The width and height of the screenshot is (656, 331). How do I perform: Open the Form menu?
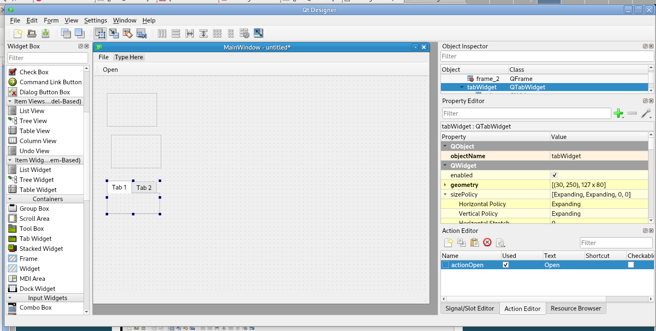click(51, 20)
